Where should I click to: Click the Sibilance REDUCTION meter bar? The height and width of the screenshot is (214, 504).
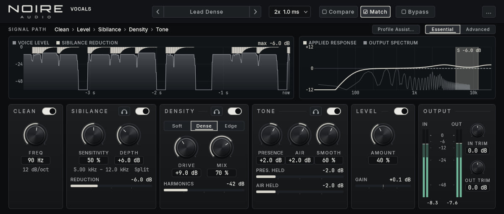(x=111, y=186)
